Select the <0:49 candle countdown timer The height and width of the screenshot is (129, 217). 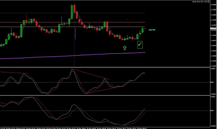(152, 30)
